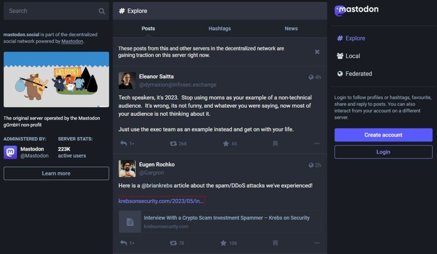
Task: Click the Learn more button
Action: 56,173
